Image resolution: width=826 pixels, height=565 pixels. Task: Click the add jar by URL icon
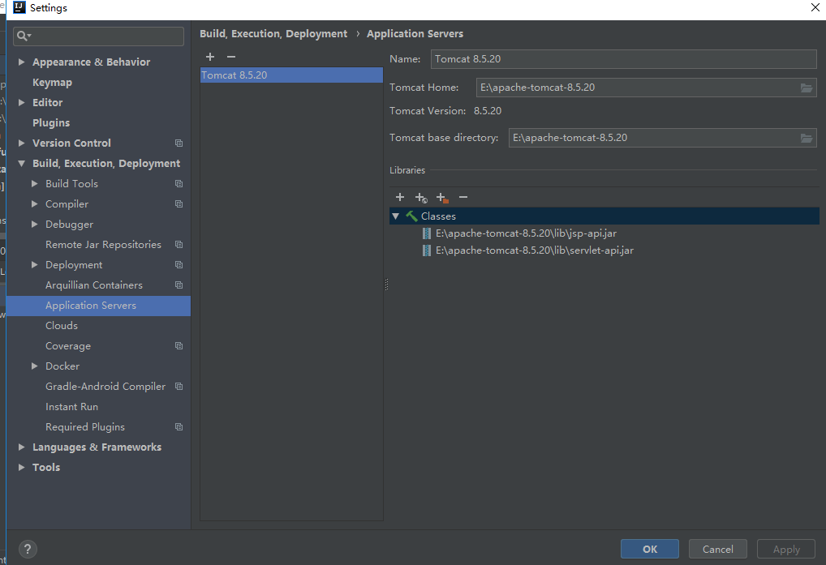(421, 197)
